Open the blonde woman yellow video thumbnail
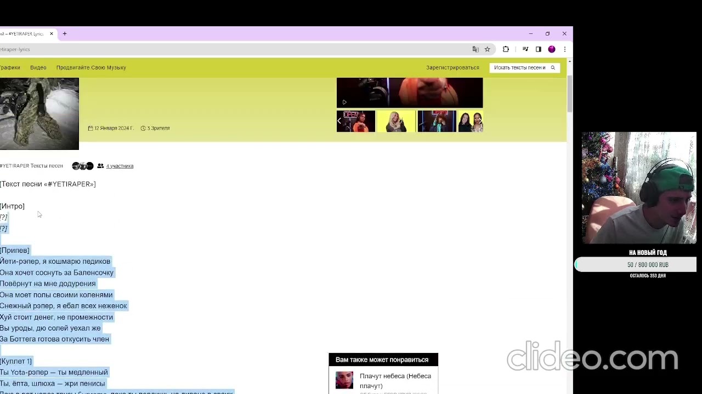 (x=396, y=121)
